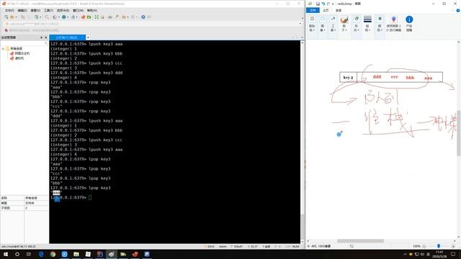Screen dimensions: 461x259
Task: Open Google Chrome from the taskbar
Action: click(x=53, y=254)
